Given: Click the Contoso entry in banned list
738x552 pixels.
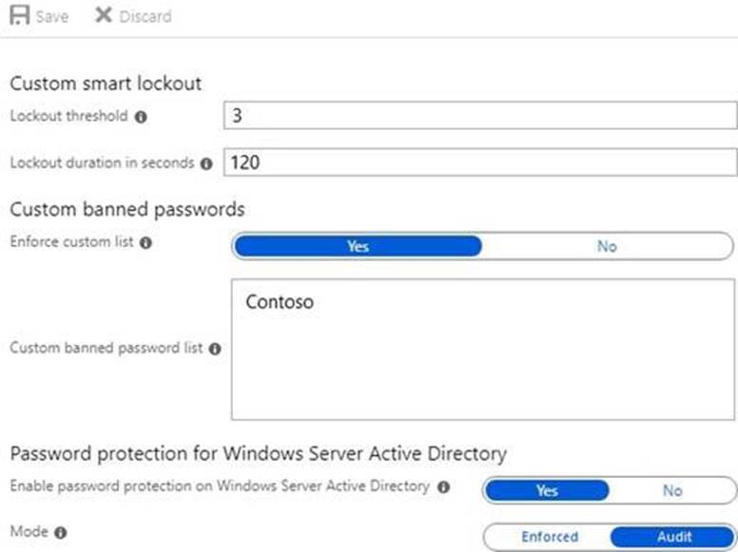Looking at the screenshot, I should [280, 303].
